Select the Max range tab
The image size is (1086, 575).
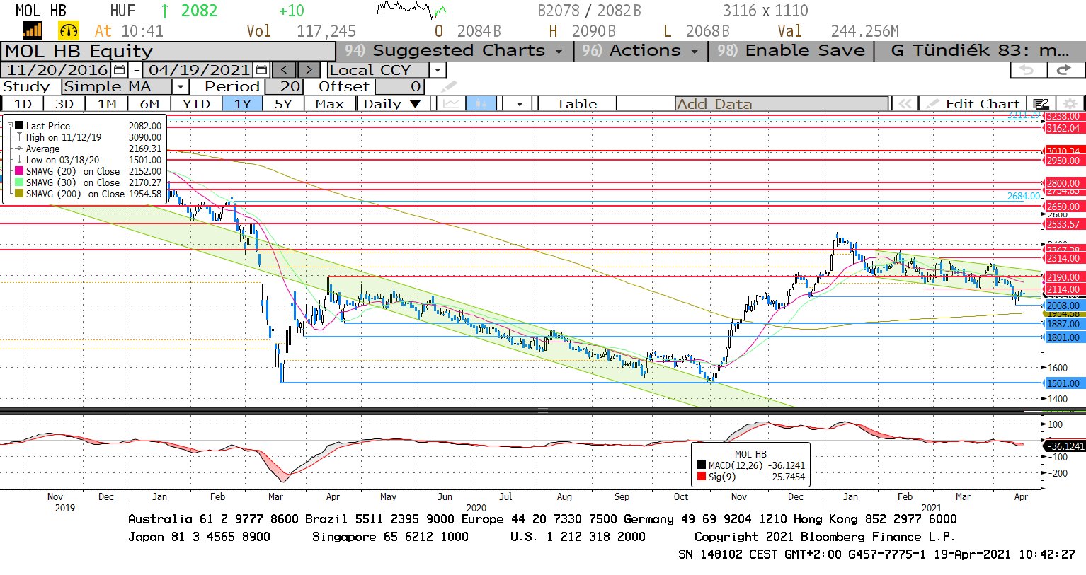330,104
